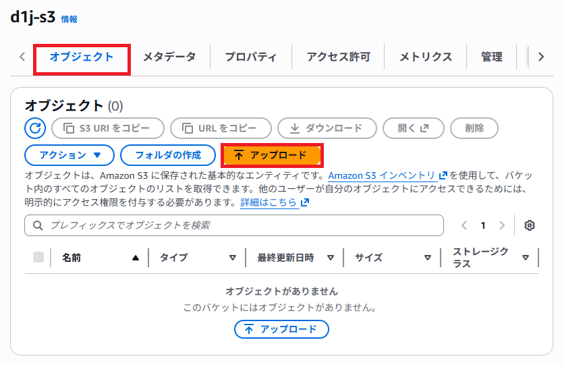This screenshot has width=564, height=365.
Task: Click フォルダの作成 button
Action: click(x=168, y=155)
